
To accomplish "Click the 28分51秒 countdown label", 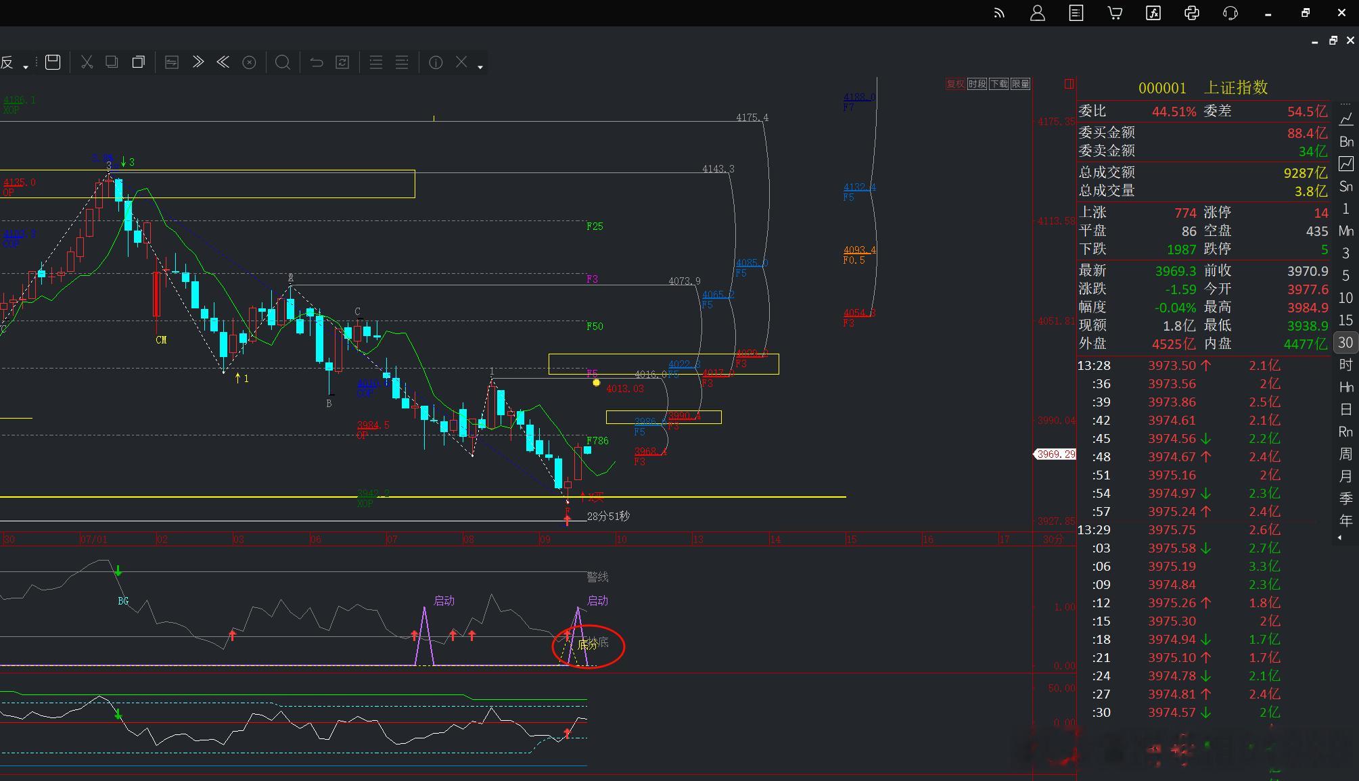I will click(x=608, y=517).
